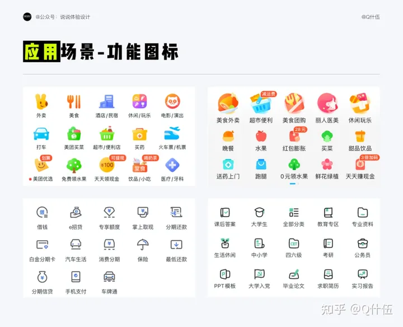The width and height of the screenshot is (403, 327).
Task: Tap the 生活休闲 plant icon
Action: (225, 243)
